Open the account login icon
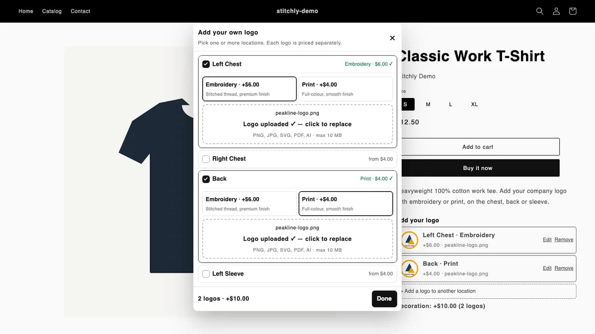 pyautogui.click(x=556, y=11)
